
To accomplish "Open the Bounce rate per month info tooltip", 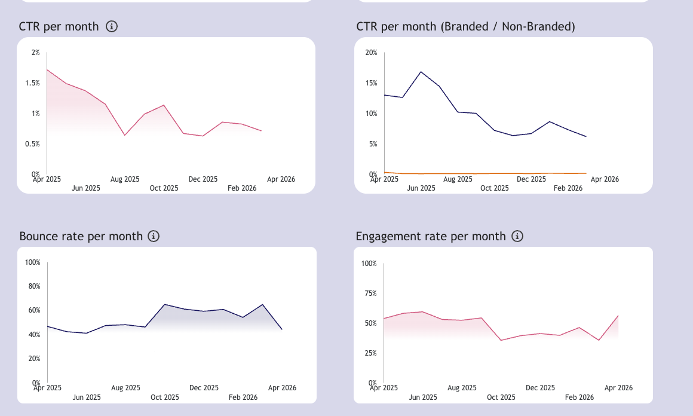I will [x=154, y=236].
